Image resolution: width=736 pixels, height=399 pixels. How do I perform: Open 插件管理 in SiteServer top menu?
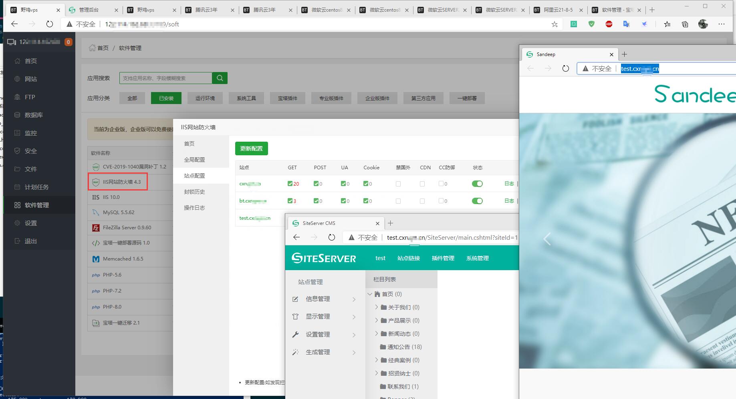(443, 258)
